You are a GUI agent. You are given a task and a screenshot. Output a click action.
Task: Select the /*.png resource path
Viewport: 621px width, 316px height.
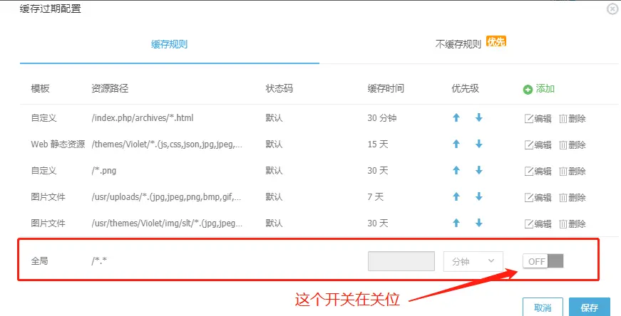coord(104,171)
